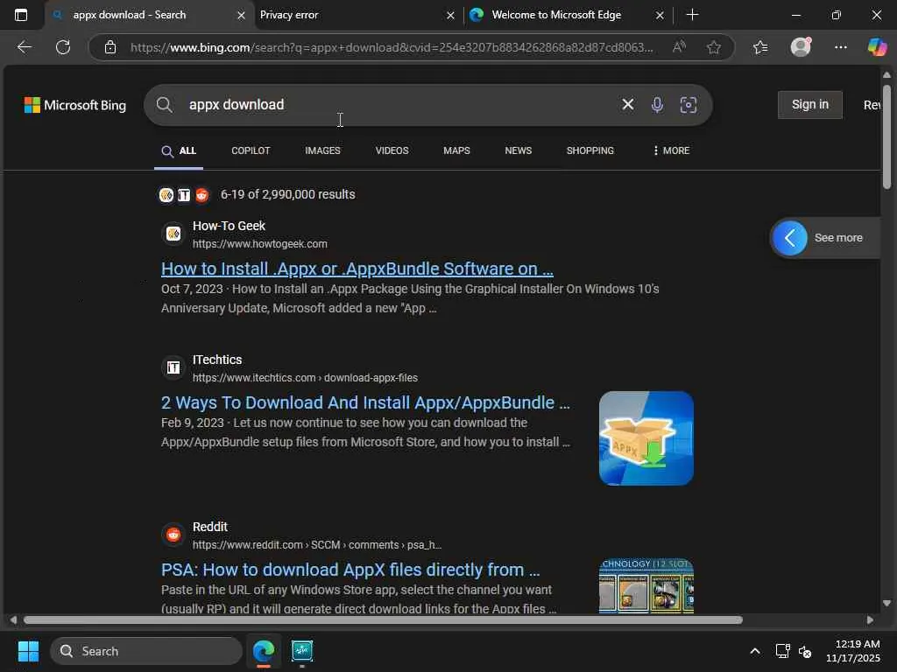
Task: Show hidden system tray icons
Action: point(755,651)
